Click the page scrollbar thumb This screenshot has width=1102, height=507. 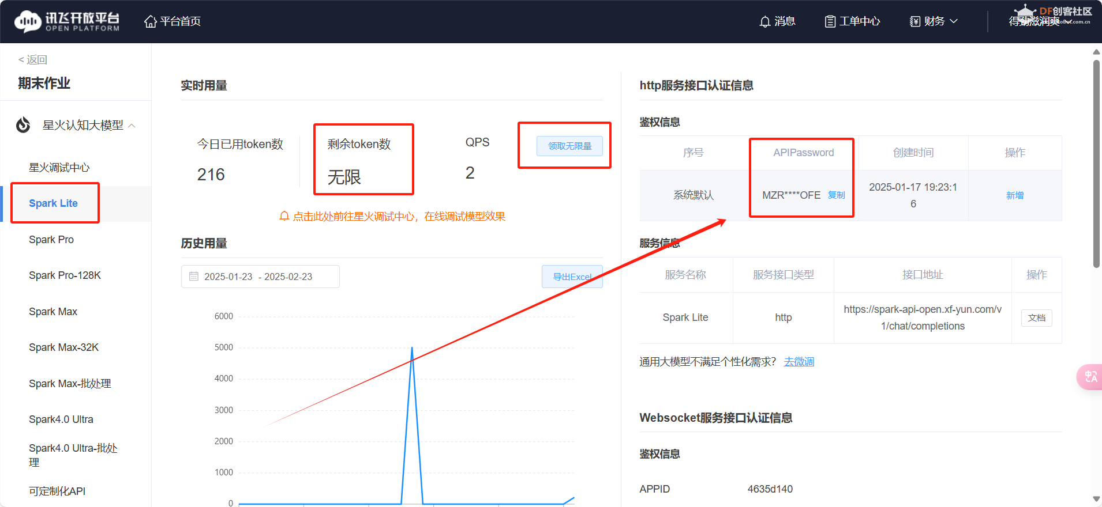click(x=1096, y=164)
